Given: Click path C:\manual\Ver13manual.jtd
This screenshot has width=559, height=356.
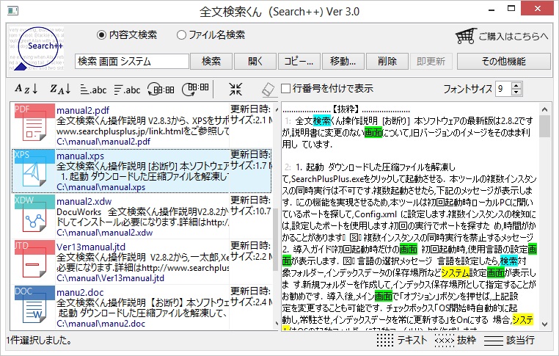Looking at the screenshot, I should [x=110, y=278].
